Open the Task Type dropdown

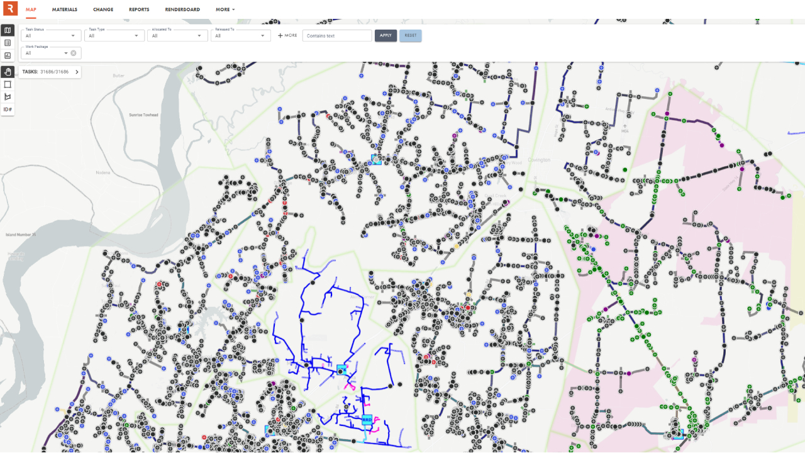(114, 35)
